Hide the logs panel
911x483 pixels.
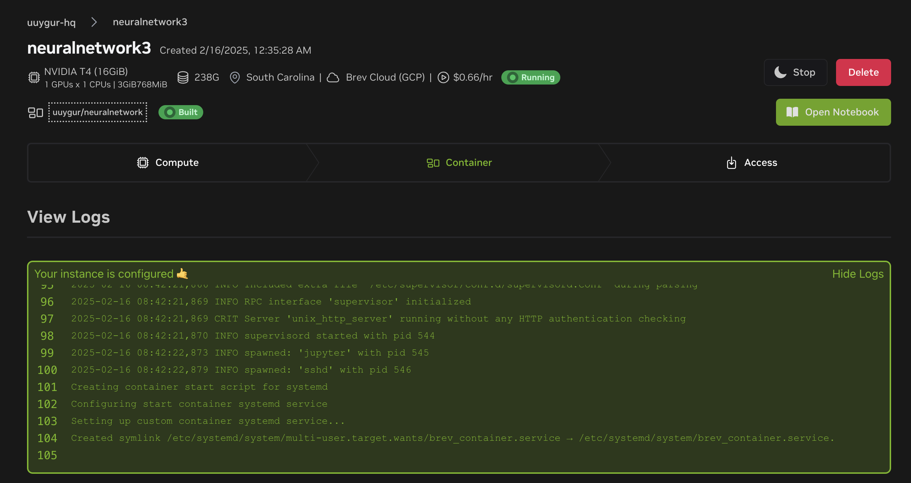pos(858,274)
